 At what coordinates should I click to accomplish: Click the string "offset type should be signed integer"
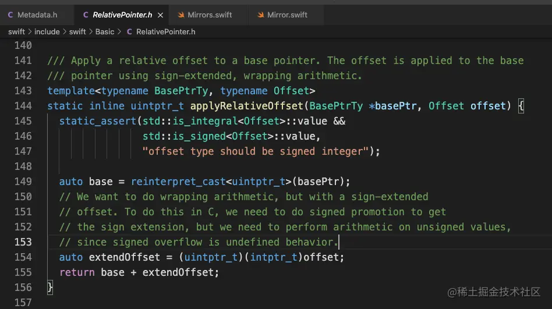pos(255,151)
